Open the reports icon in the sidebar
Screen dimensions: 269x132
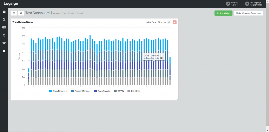tap(4, 28)
